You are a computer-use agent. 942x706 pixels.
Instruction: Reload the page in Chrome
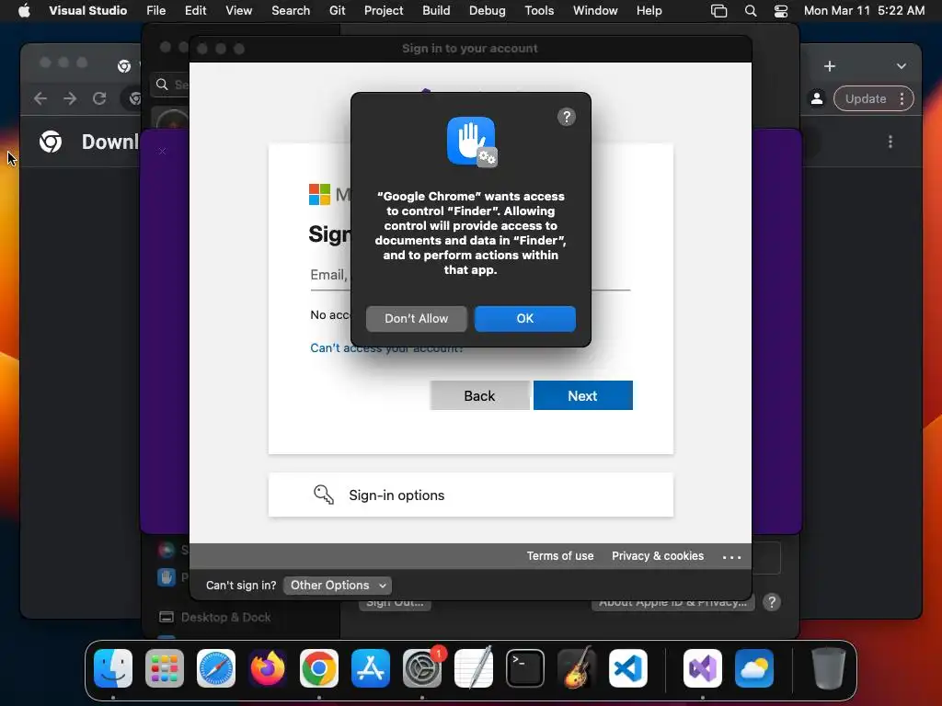99,98
